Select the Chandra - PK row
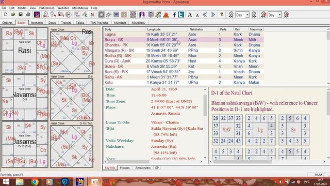The height and width of the screenshot is (186, 330). tap(184, 45)
